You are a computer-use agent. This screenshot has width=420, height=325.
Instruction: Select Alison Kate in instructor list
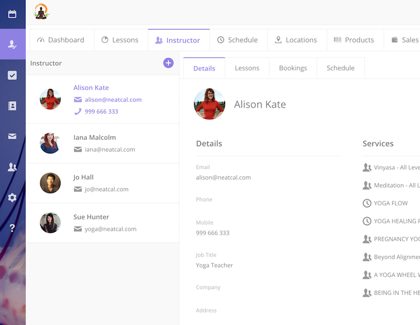point(102,99)
